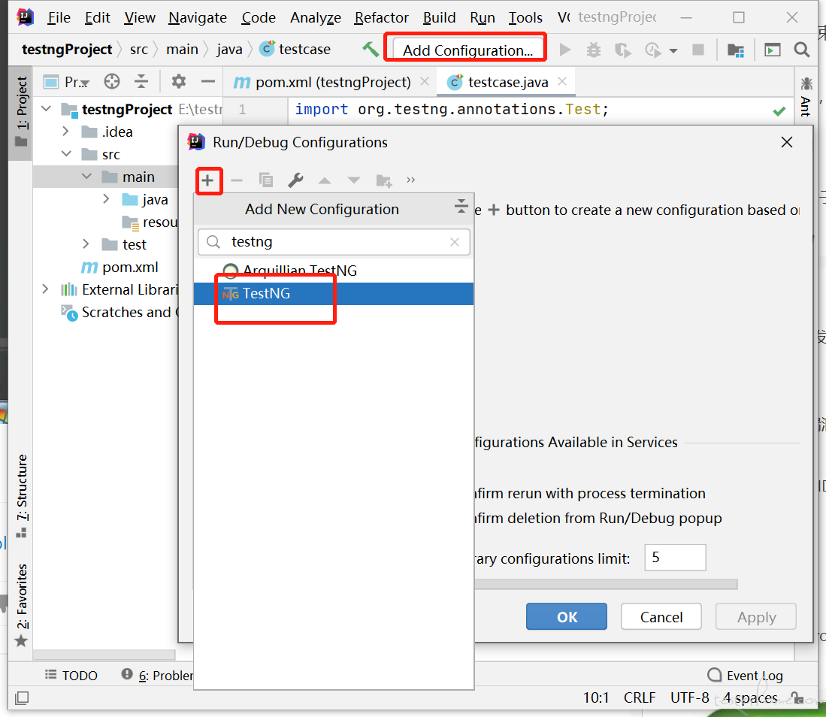Screen dimensions: 826x717
Task: Collapse the testngProject root node
Action: (x=47, y=108)
